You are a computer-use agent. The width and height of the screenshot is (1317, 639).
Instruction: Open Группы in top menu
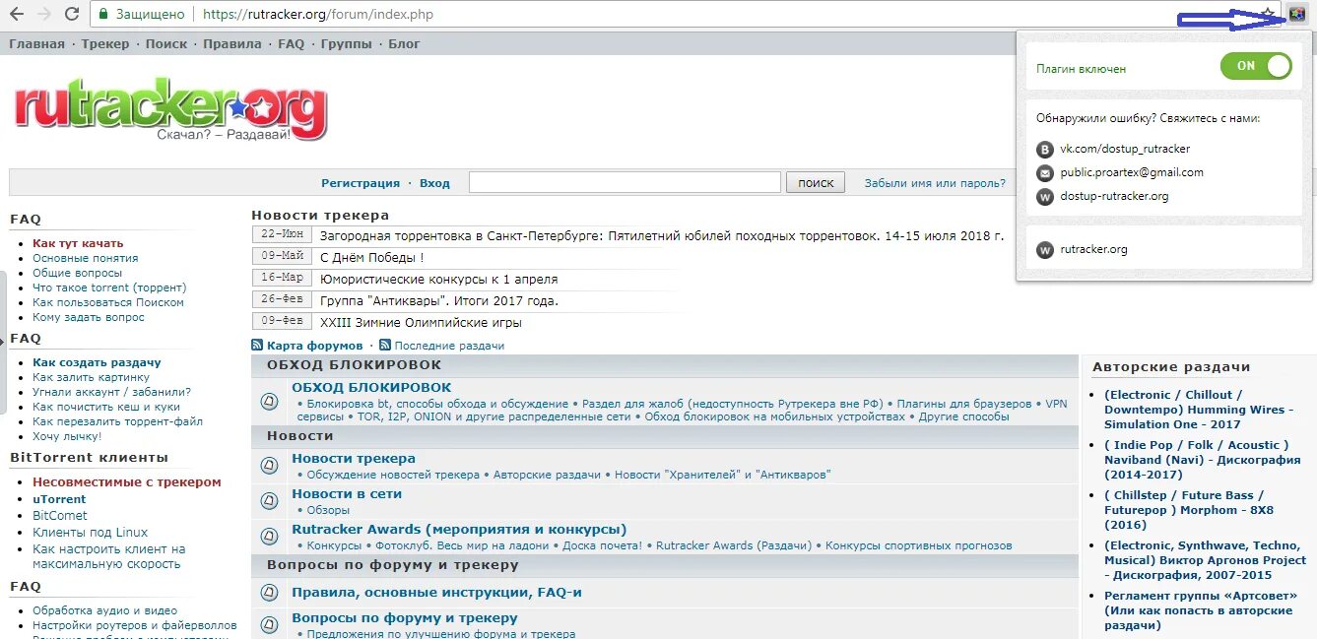pyautogui.click(x=347, y=43)
